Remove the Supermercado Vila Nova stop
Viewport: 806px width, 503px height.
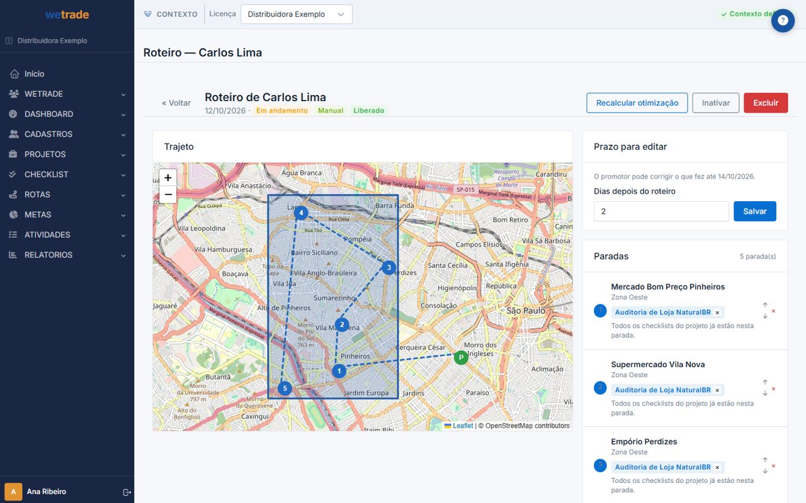[x=773, y=389]
